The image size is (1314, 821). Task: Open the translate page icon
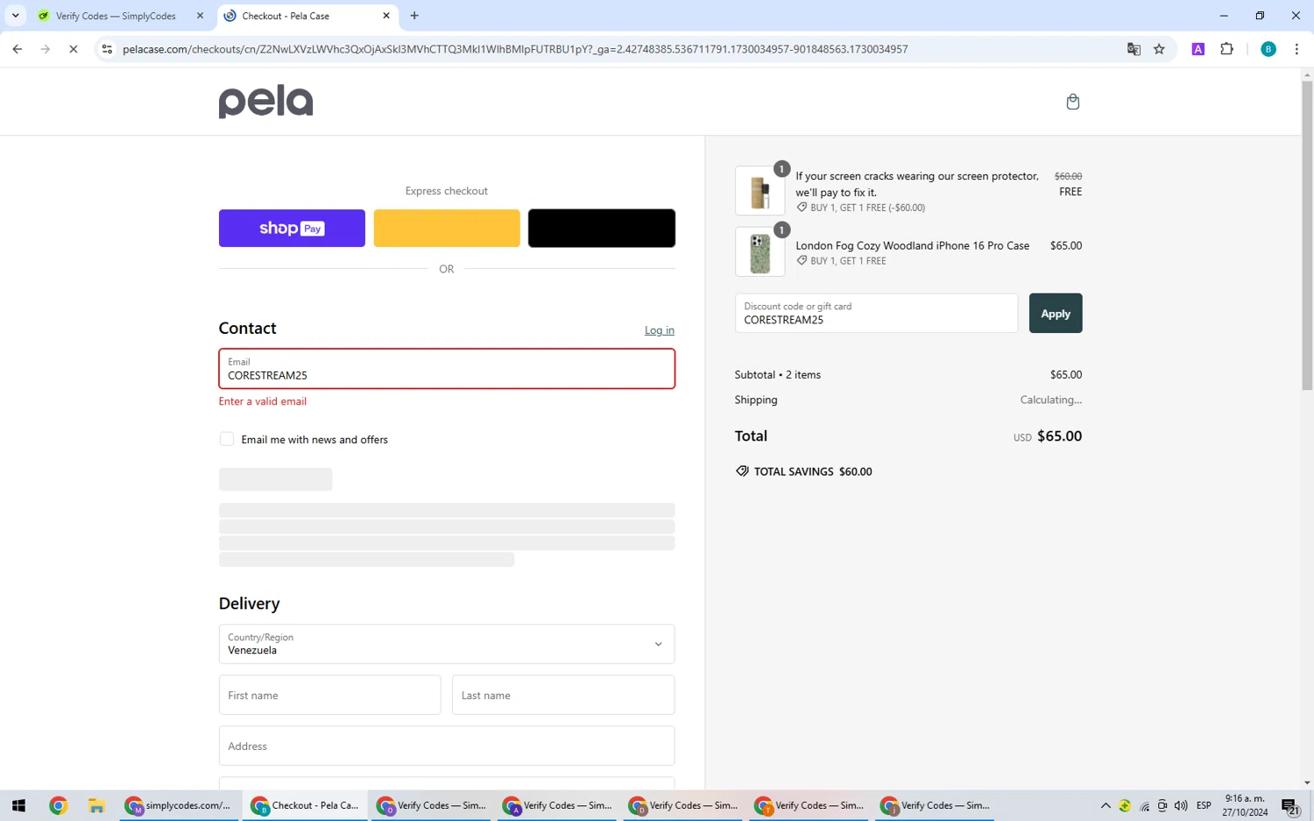(1134, 49)
